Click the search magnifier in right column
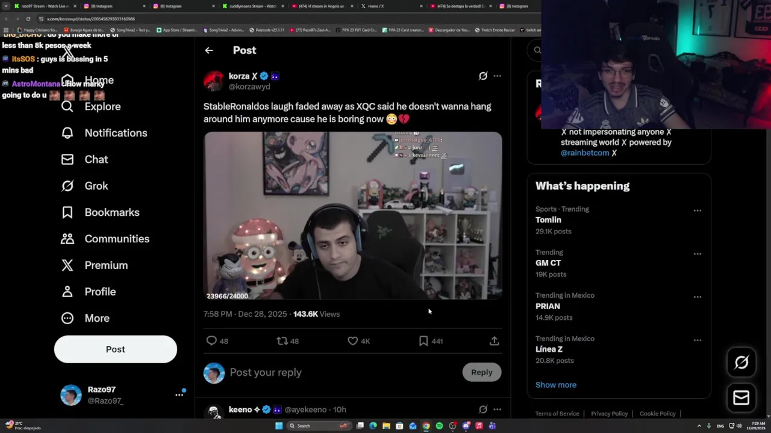The width and height of the screenshot is (771, 433). 537,51
